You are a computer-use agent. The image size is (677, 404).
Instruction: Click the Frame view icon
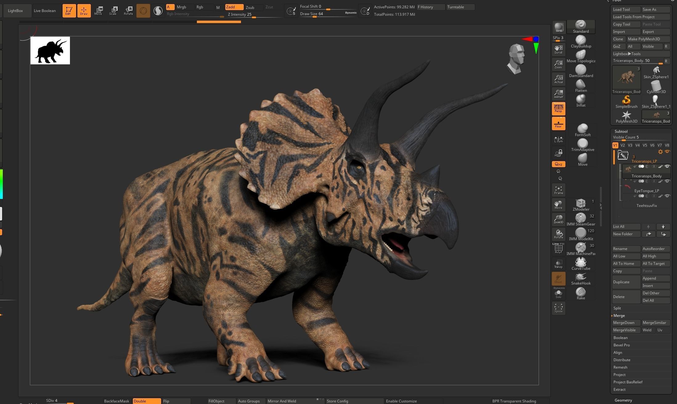tap(558, 190)
